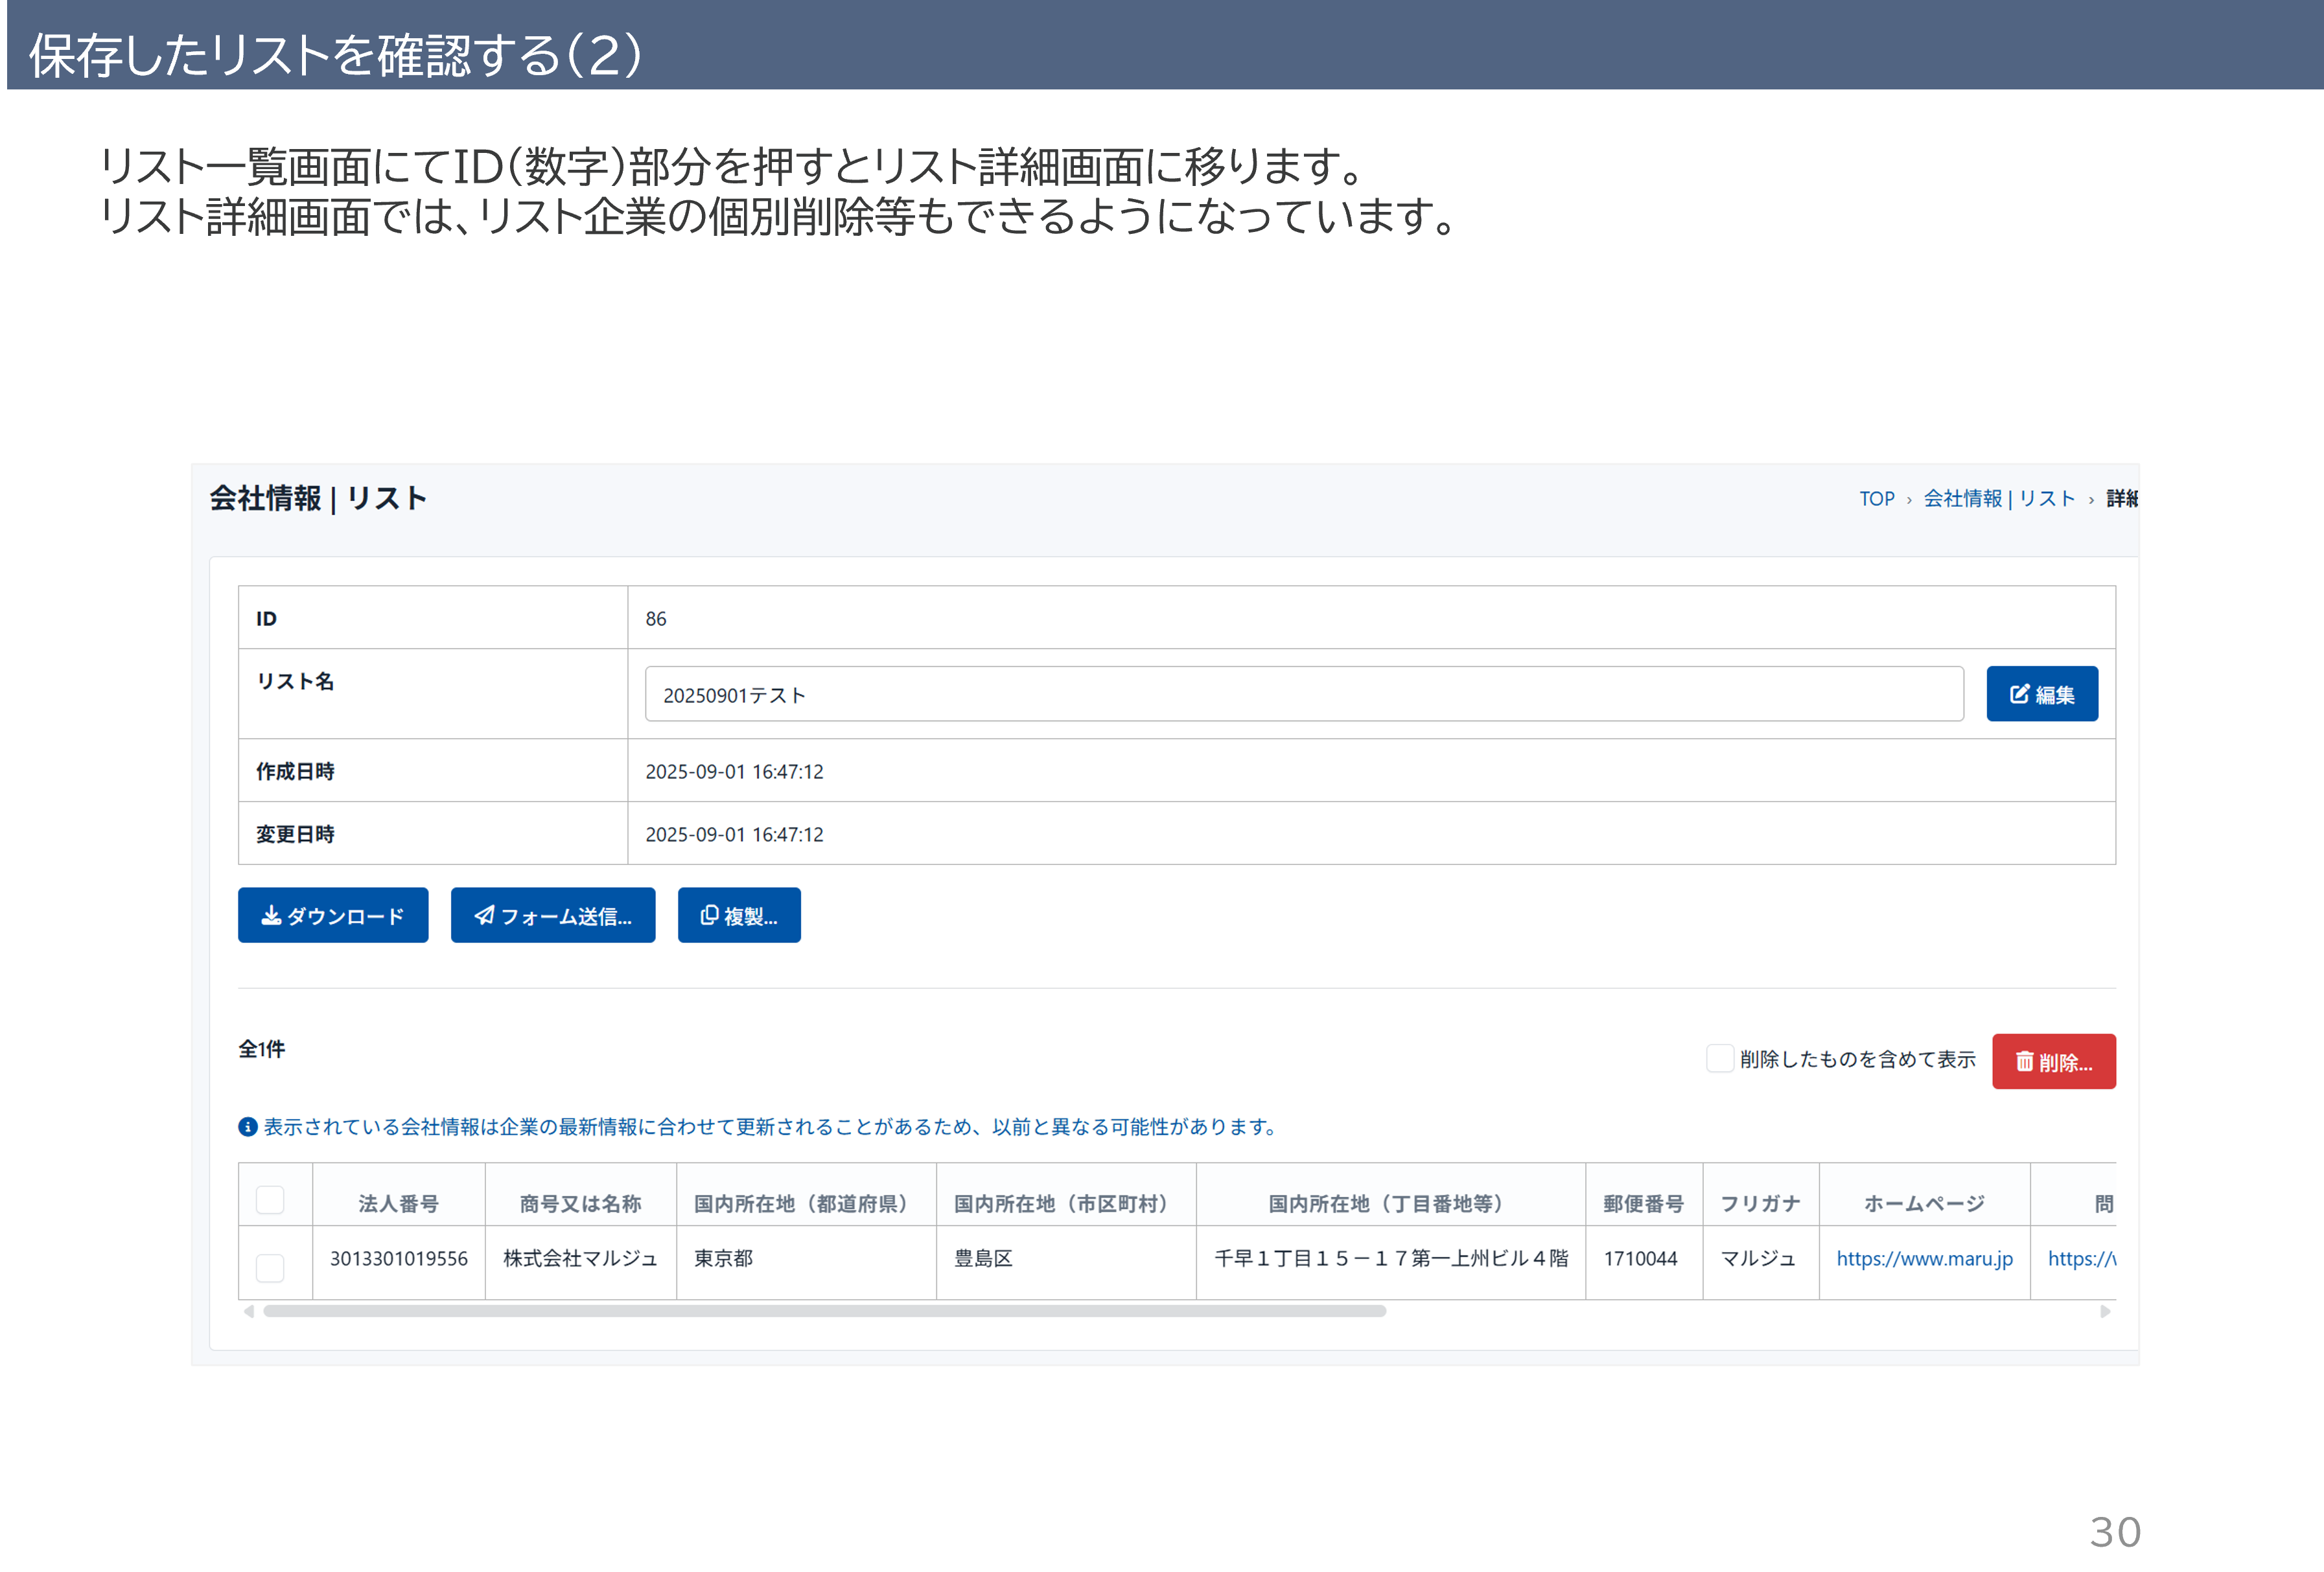Click the right scroll arrow of table
Screen dimensions: 2324x1572
(2105, 1311)
